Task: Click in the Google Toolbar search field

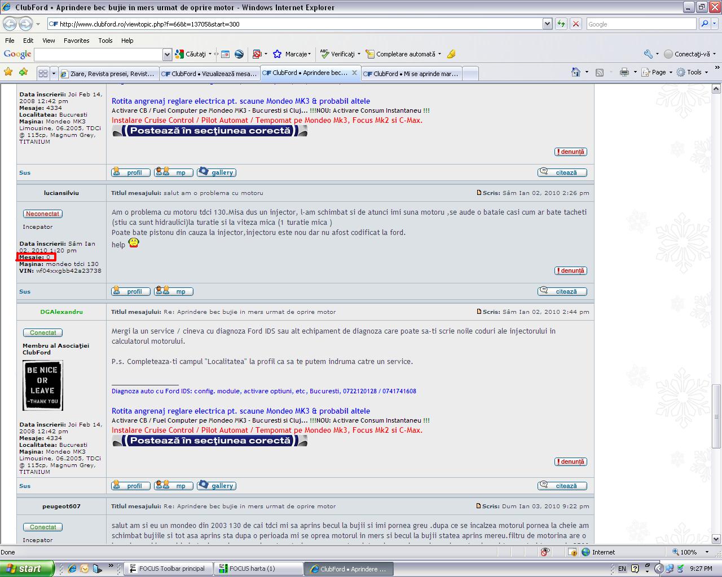Action: [x=98, y=54]
